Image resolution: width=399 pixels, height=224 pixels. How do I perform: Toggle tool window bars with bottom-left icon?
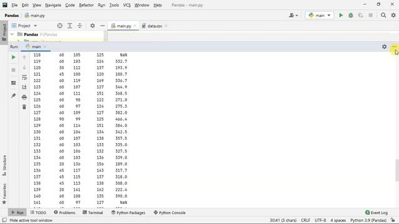pyautogui.click(x=4, y=220)
